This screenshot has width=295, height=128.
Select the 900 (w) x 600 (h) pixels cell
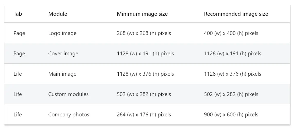[x=231, y=115]
